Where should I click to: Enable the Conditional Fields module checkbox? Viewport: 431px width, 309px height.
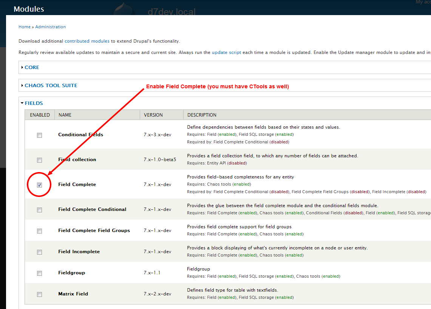[40, 135]
